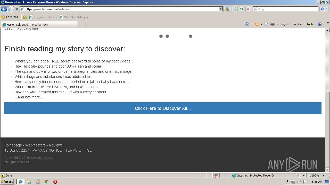Open the TERMS OF USE link
Image resolution: width=330 pixels, height=185 pixels.
pos(78,150)
